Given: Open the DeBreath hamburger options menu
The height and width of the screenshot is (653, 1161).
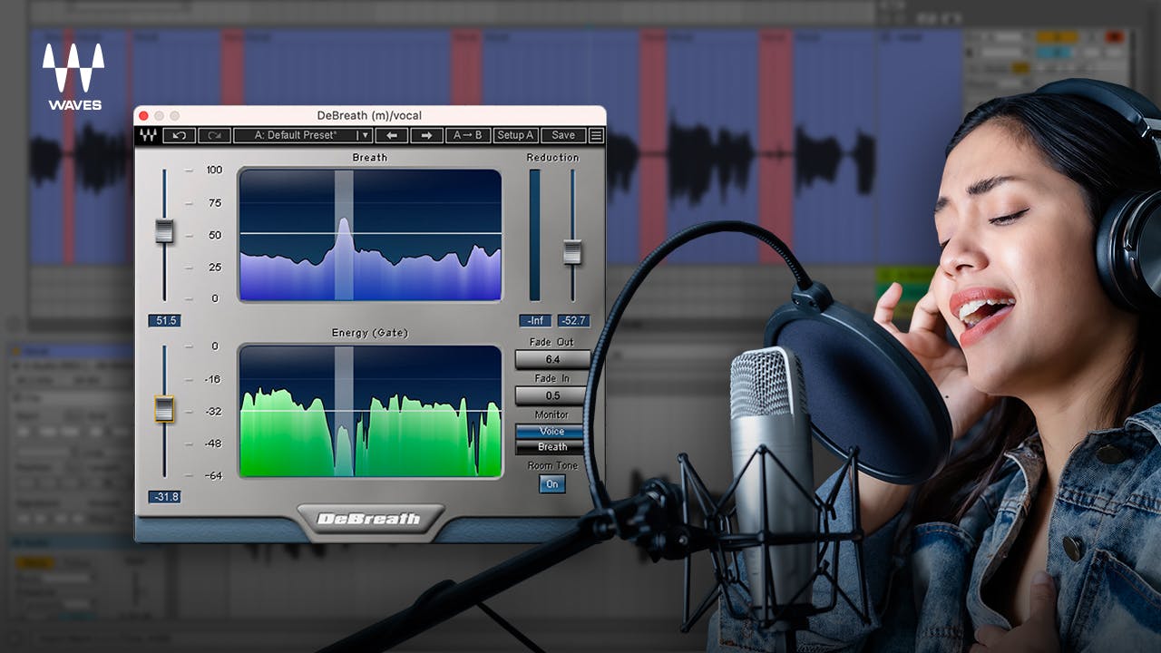Looking at the screenshot, I should tap(596, 135).
